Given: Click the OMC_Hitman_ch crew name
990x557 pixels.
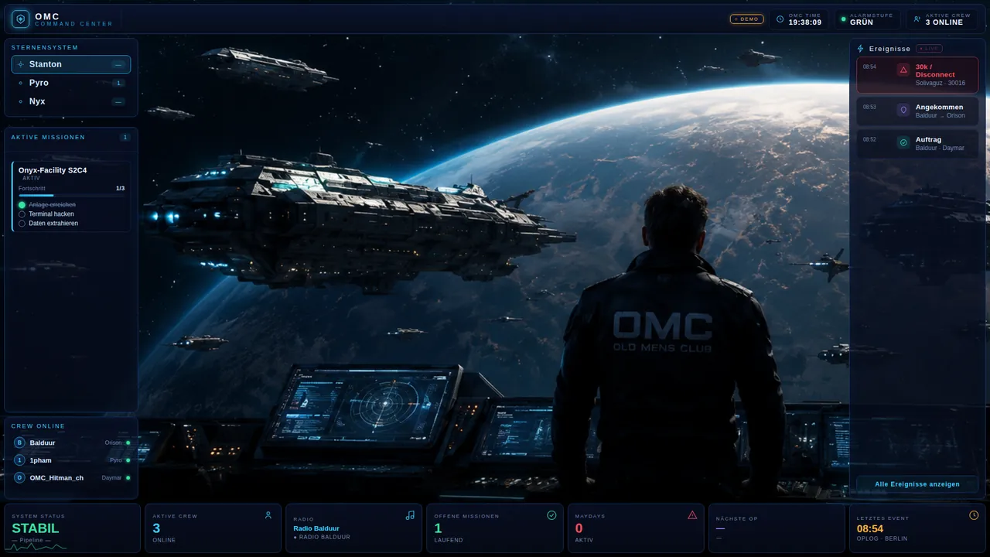Looking at the screenshot, I should [56, 478].
